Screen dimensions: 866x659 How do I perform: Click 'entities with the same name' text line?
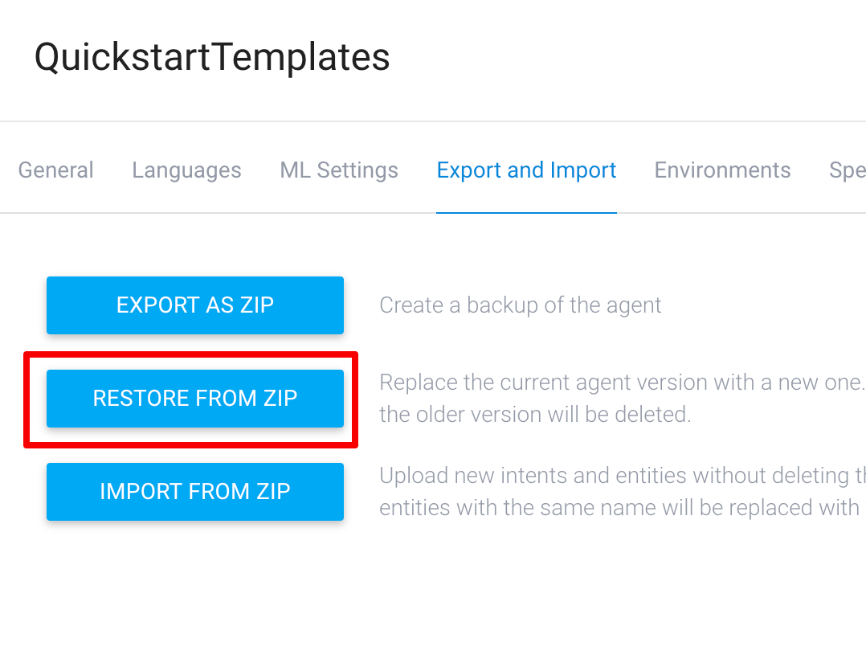[623, 508]
